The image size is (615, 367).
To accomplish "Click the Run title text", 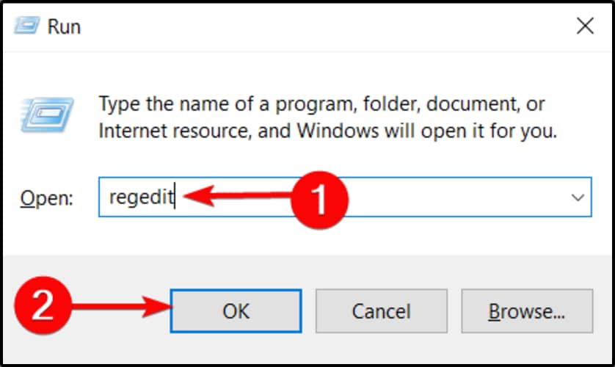I will point(64,27).
